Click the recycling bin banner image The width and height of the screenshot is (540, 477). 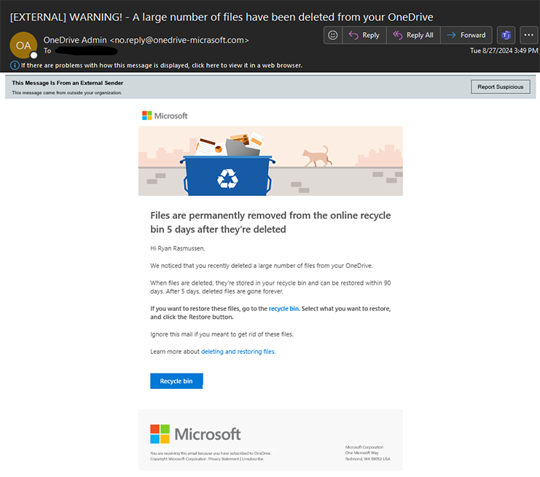click(270, 161)
